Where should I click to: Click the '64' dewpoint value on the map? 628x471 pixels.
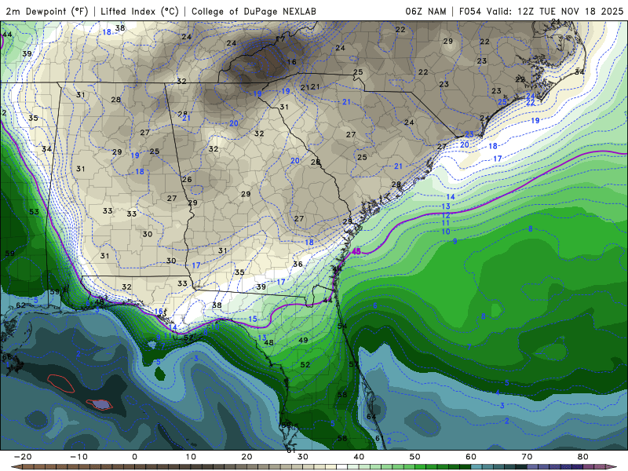(x=371, y=417)
